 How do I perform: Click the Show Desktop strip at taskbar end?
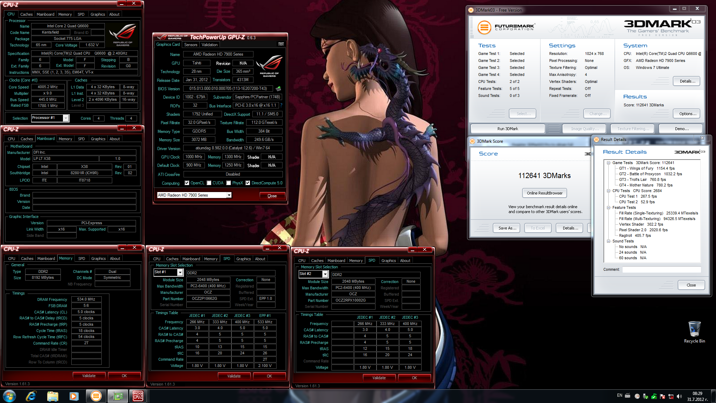(714, 396)
